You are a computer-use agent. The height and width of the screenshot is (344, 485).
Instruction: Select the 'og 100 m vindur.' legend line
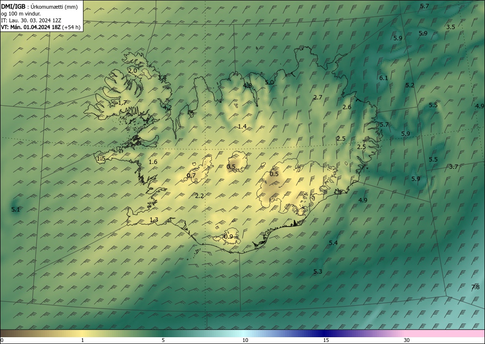pos(21,14)
